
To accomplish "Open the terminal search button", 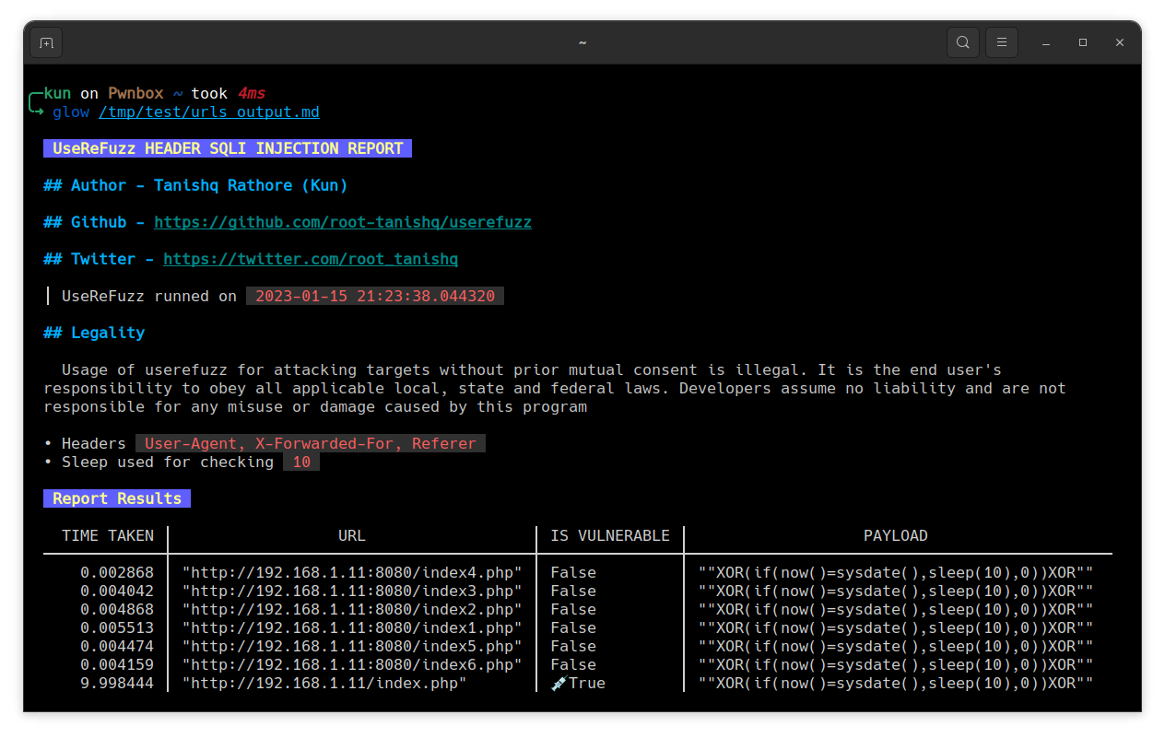I will 963,42.
